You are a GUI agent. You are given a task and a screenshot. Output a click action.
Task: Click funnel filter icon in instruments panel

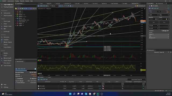[36, 9]
